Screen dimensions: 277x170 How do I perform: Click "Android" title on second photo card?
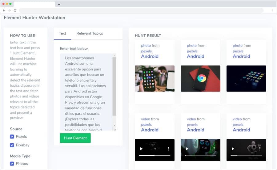pyautogui.click(x=195, y=56)
